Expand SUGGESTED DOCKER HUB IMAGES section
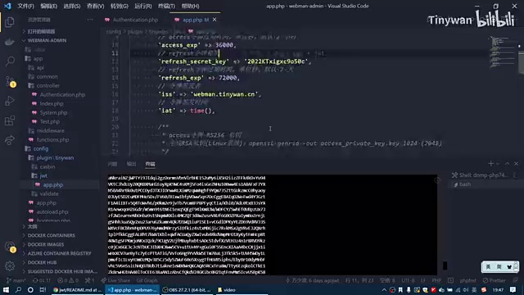Image resolution: width=524 pixels, height=295 pixels. 62,271
